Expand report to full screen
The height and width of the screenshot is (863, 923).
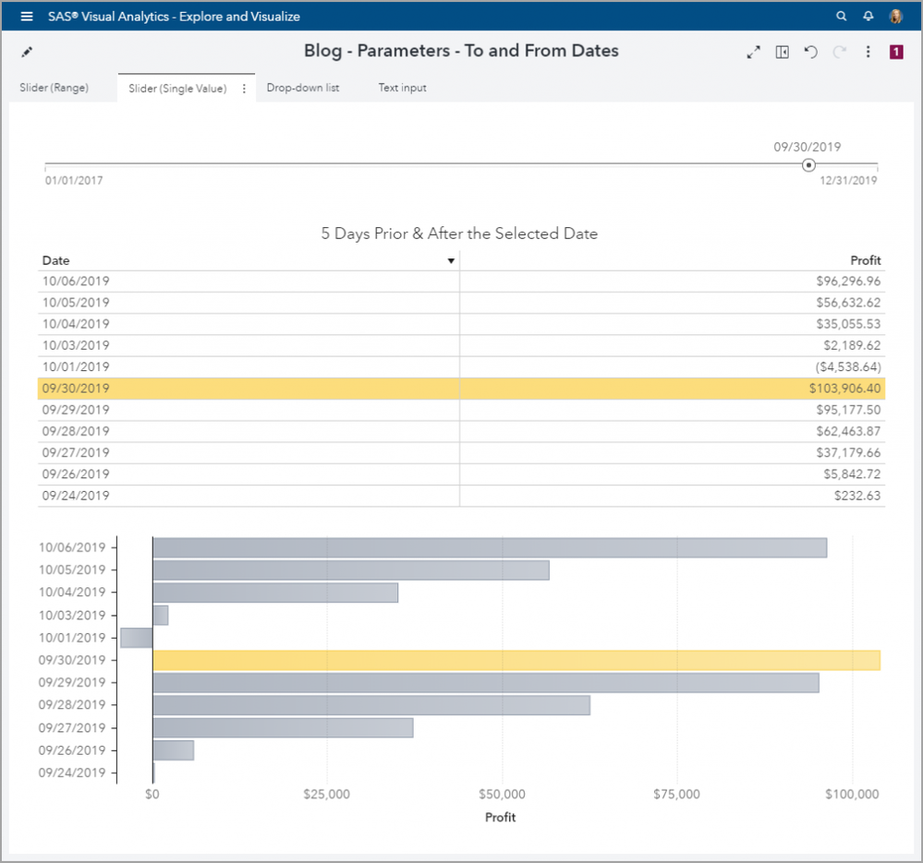click(x=753, y=53)
